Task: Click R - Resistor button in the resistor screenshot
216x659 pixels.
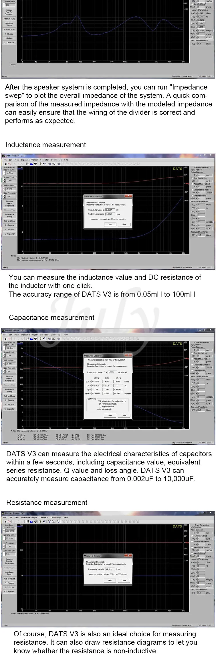Action: (9, 583)
